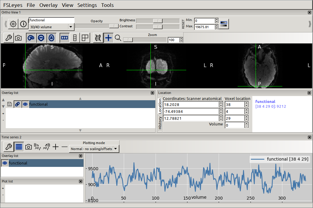Click the Max display range field
Image resolution: width=313 pixels, height=208 pixels.
[204, 27]
